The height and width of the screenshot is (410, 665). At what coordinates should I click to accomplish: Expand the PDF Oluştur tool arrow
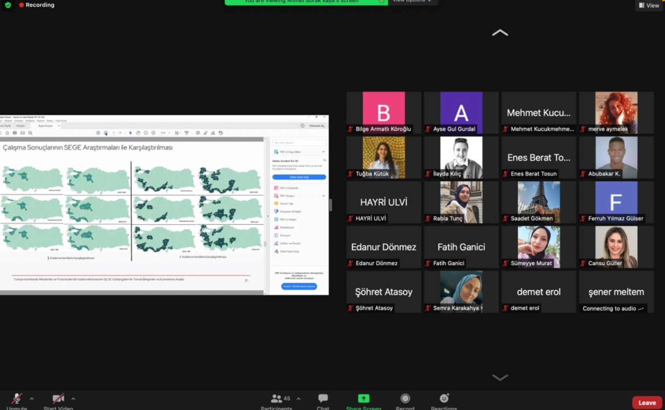pos(323,196)
